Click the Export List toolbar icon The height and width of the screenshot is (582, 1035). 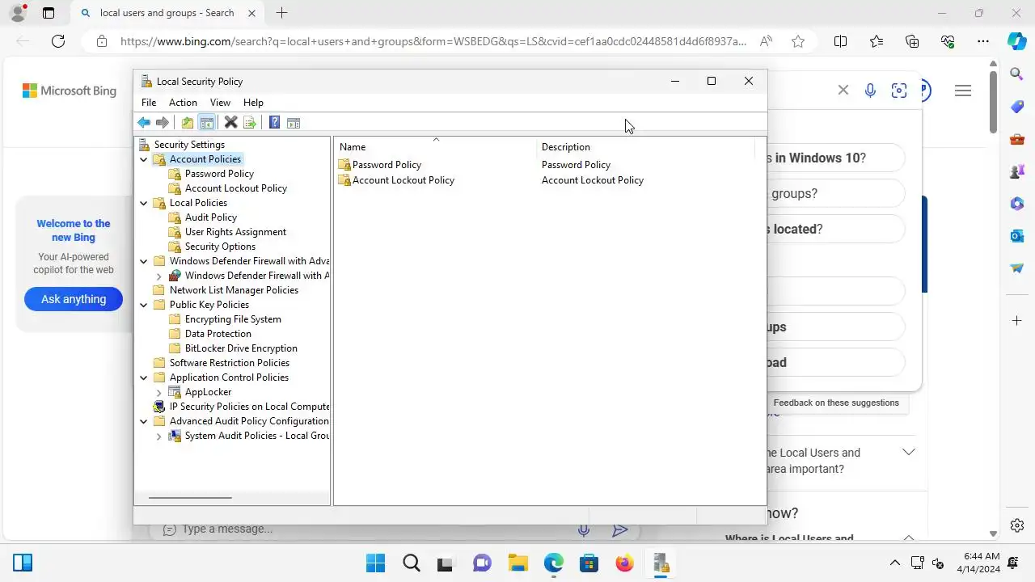tap(250, 123)
